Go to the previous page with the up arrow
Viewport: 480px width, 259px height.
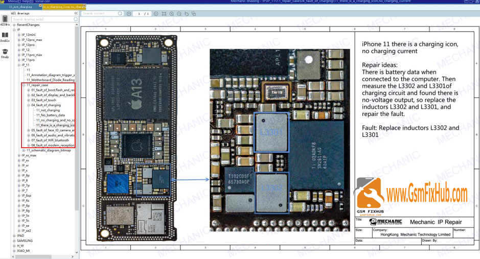[129, 14]
